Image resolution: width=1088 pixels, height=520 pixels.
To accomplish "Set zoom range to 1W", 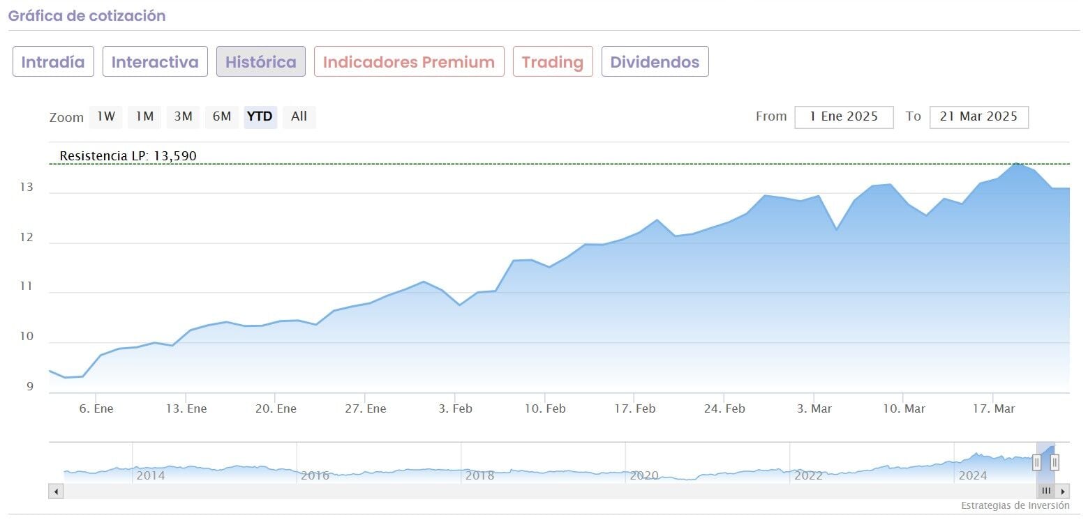I will [x=105, y=117].
